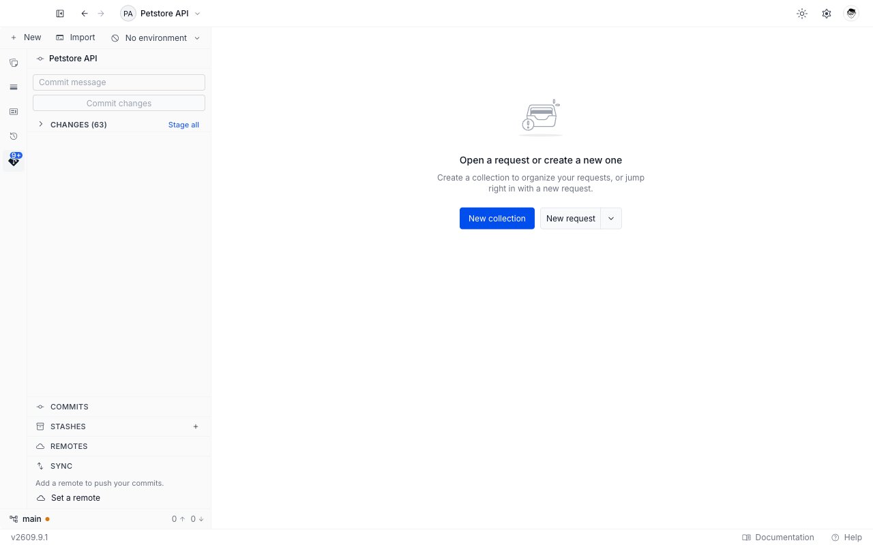Click the New collection button
873x545 pixels.
[497, 219]
